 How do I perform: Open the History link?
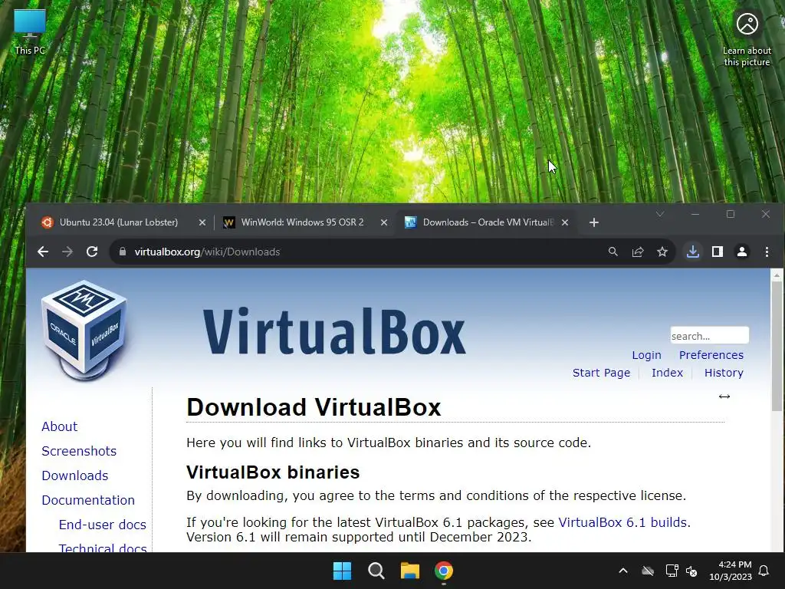(724, 373)
